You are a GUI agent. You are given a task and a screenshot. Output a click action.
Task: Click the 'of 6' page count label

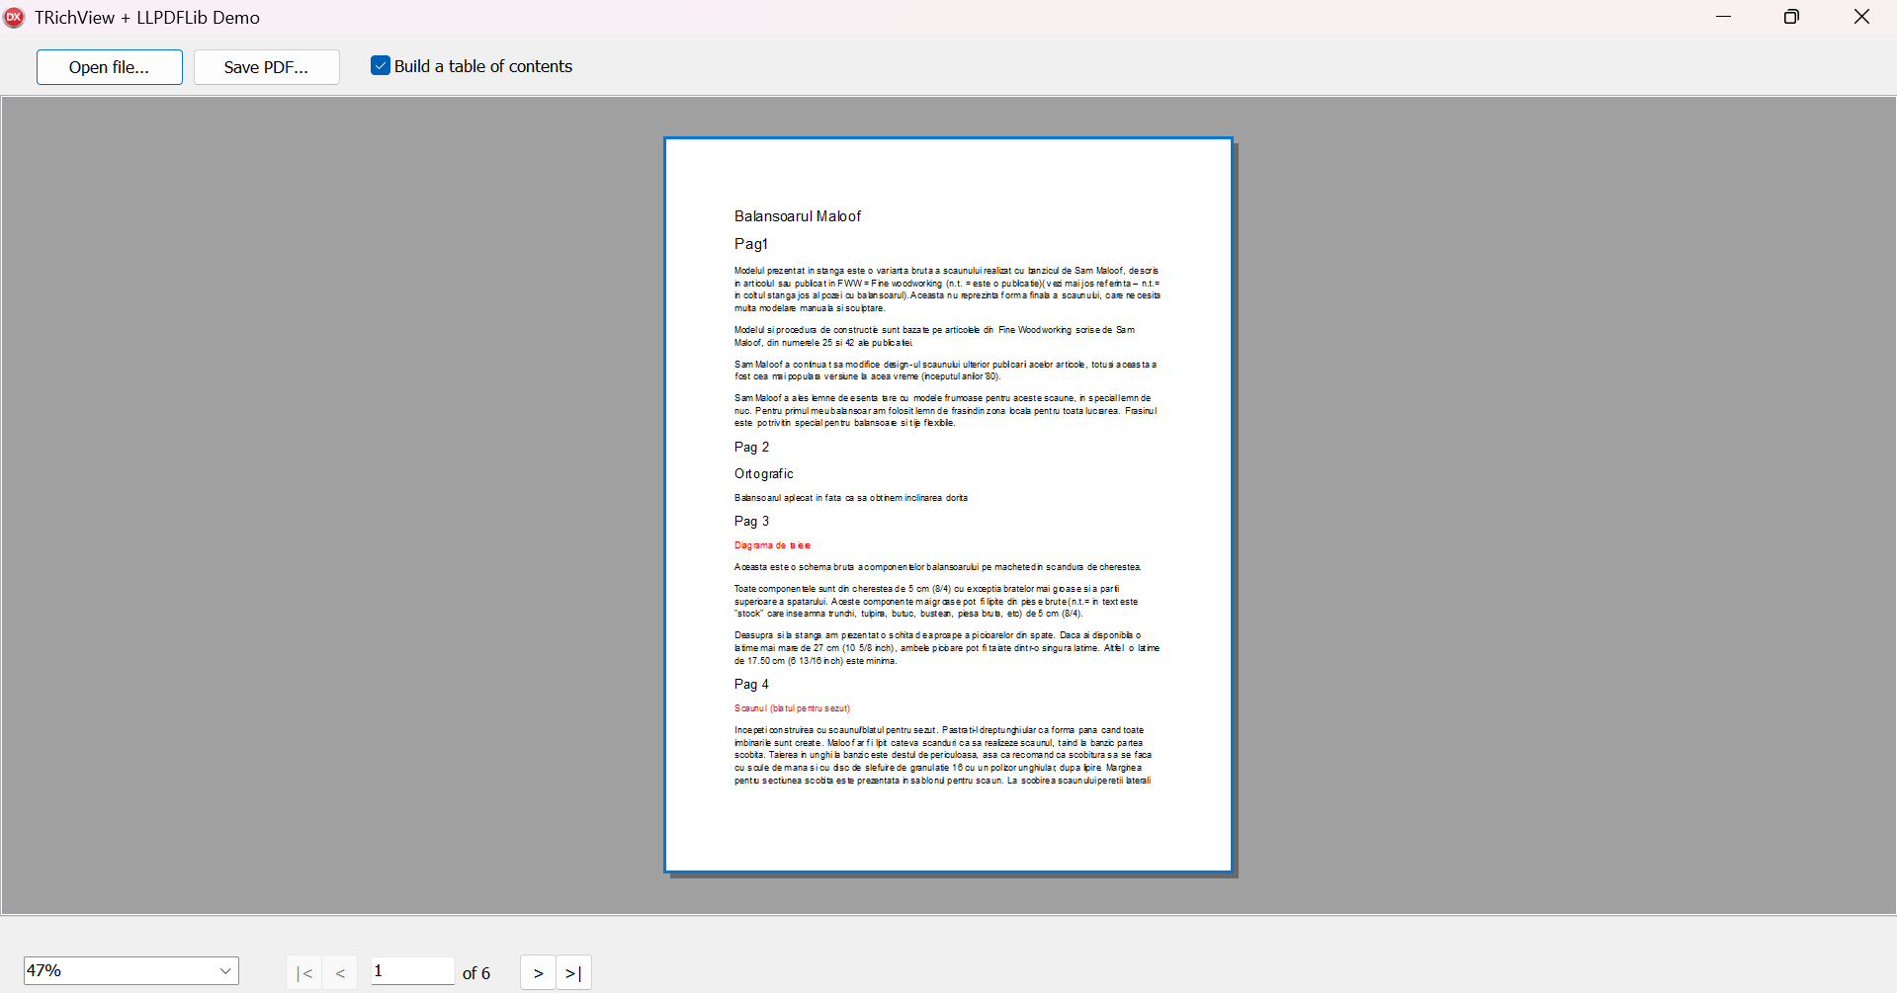tap(476, 973)
